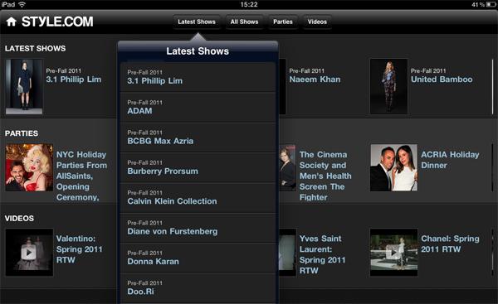Select 3.1 Phillip Lim in the Latest Shows popup
Viewport: 498px width, 304px height.
(198, 77)
